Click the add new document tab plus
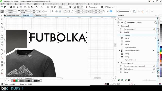The image size is (162, 91). click(x=46, y=15)
